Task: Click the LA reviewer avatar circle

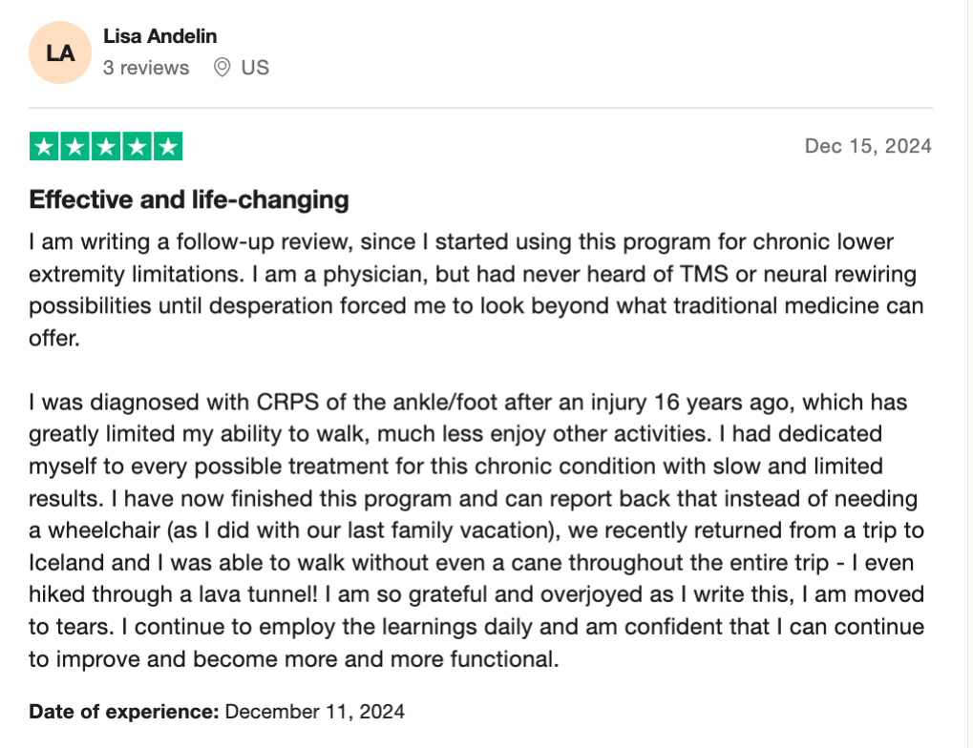Action: [x=59, y=52]
